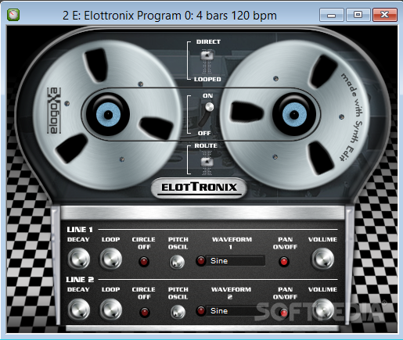Viewport: 403px width, 340px height.
Task: Adjust the Line 1 PITCH OSCIL knob
Action: pyautogui.click(x=178, y=262)
